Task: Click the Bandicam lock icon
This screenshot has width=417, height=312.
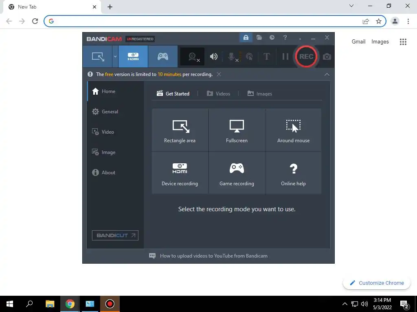Action: (x=246, y=38)
